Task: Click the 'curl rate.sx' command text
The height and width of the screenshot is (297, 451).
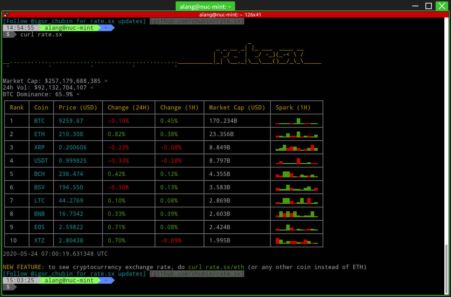Action: pos(41,34)
